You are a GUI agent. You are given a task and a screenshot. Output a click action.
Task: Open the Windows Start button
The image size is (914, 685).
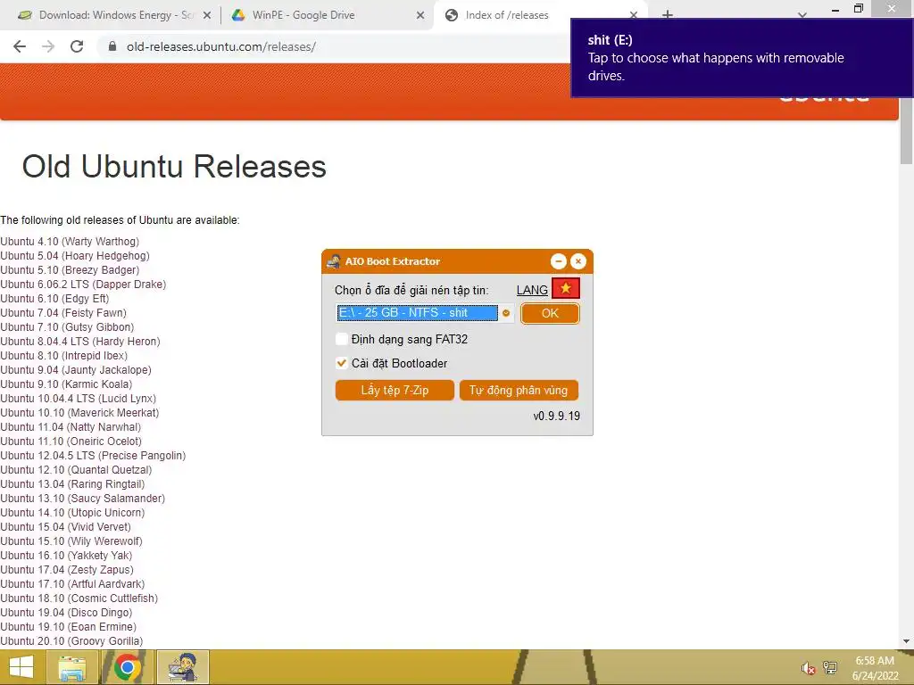click(21, 667)
